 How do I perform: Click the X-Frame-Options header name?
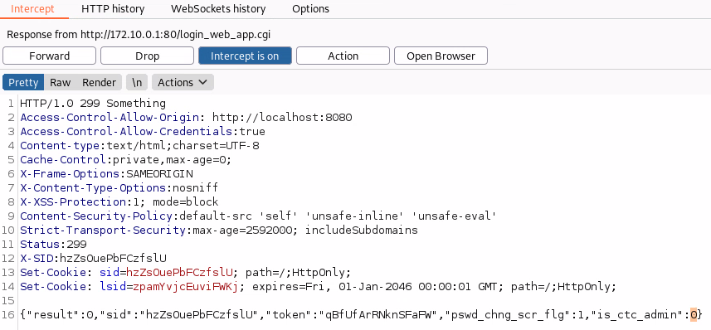(70, 173)
